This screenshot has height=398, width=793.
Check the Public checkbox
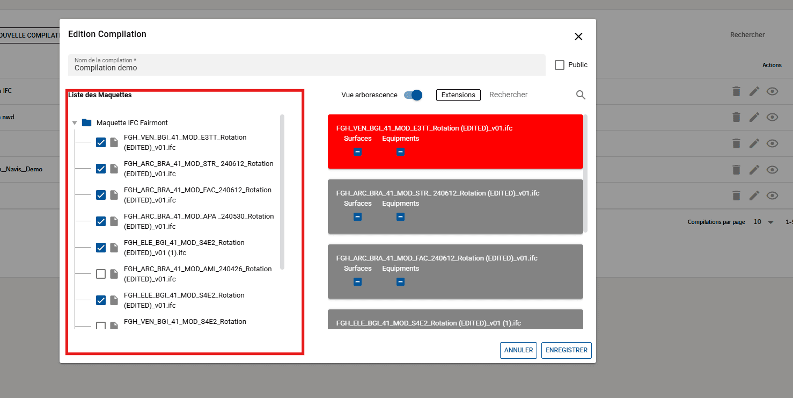point(560,65)
